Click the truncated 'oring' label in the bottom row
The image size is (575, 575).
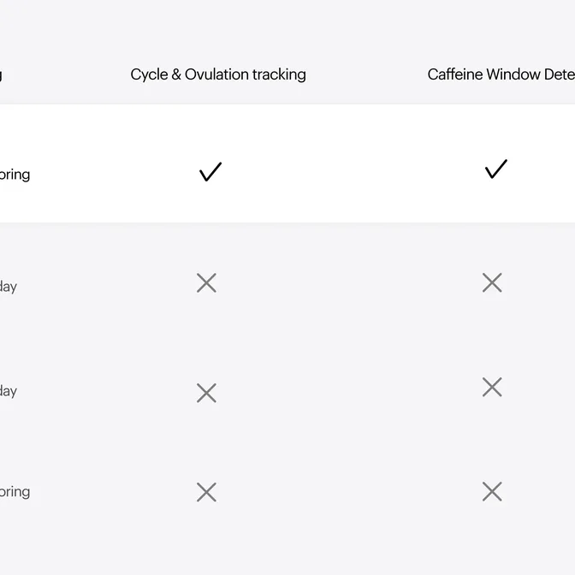[x=15, y=492]
